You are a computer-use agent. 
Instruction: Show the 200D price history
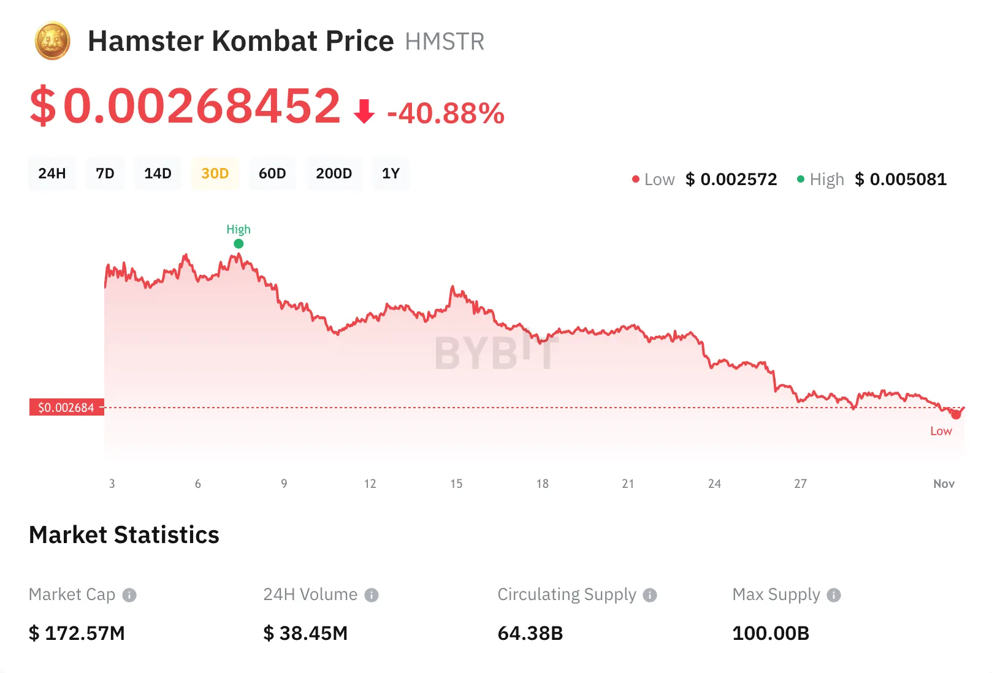(334, 173)
